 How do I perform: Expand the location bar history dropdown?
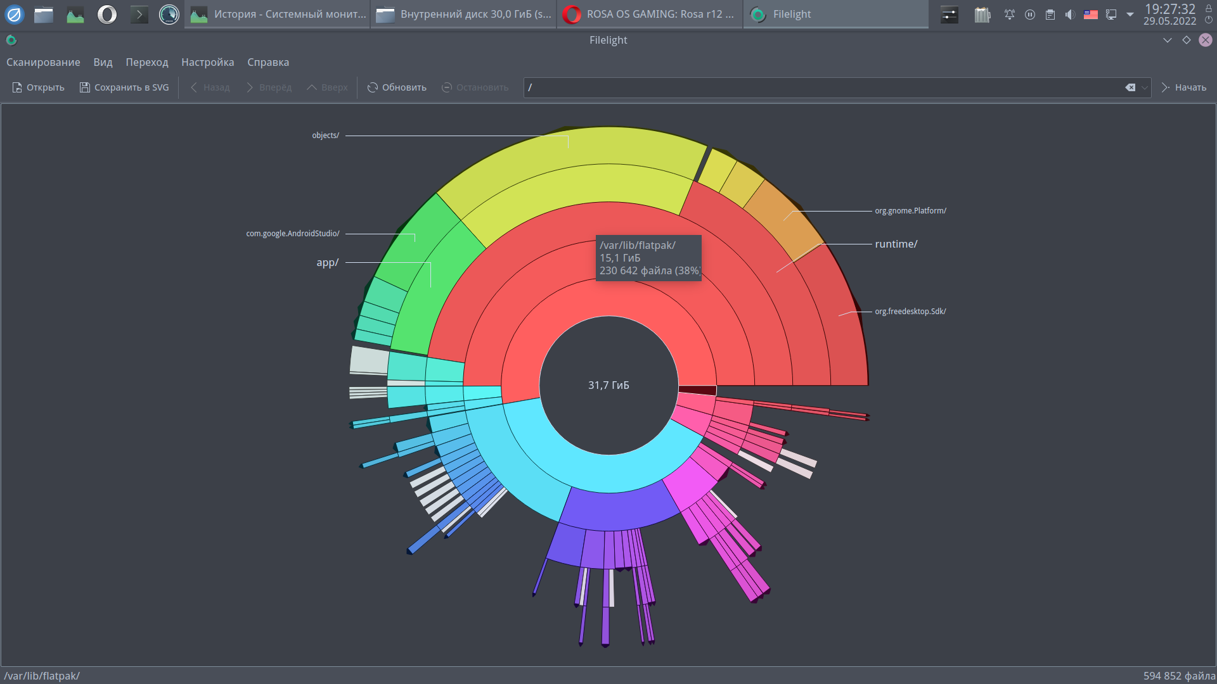click(1144, 87)
